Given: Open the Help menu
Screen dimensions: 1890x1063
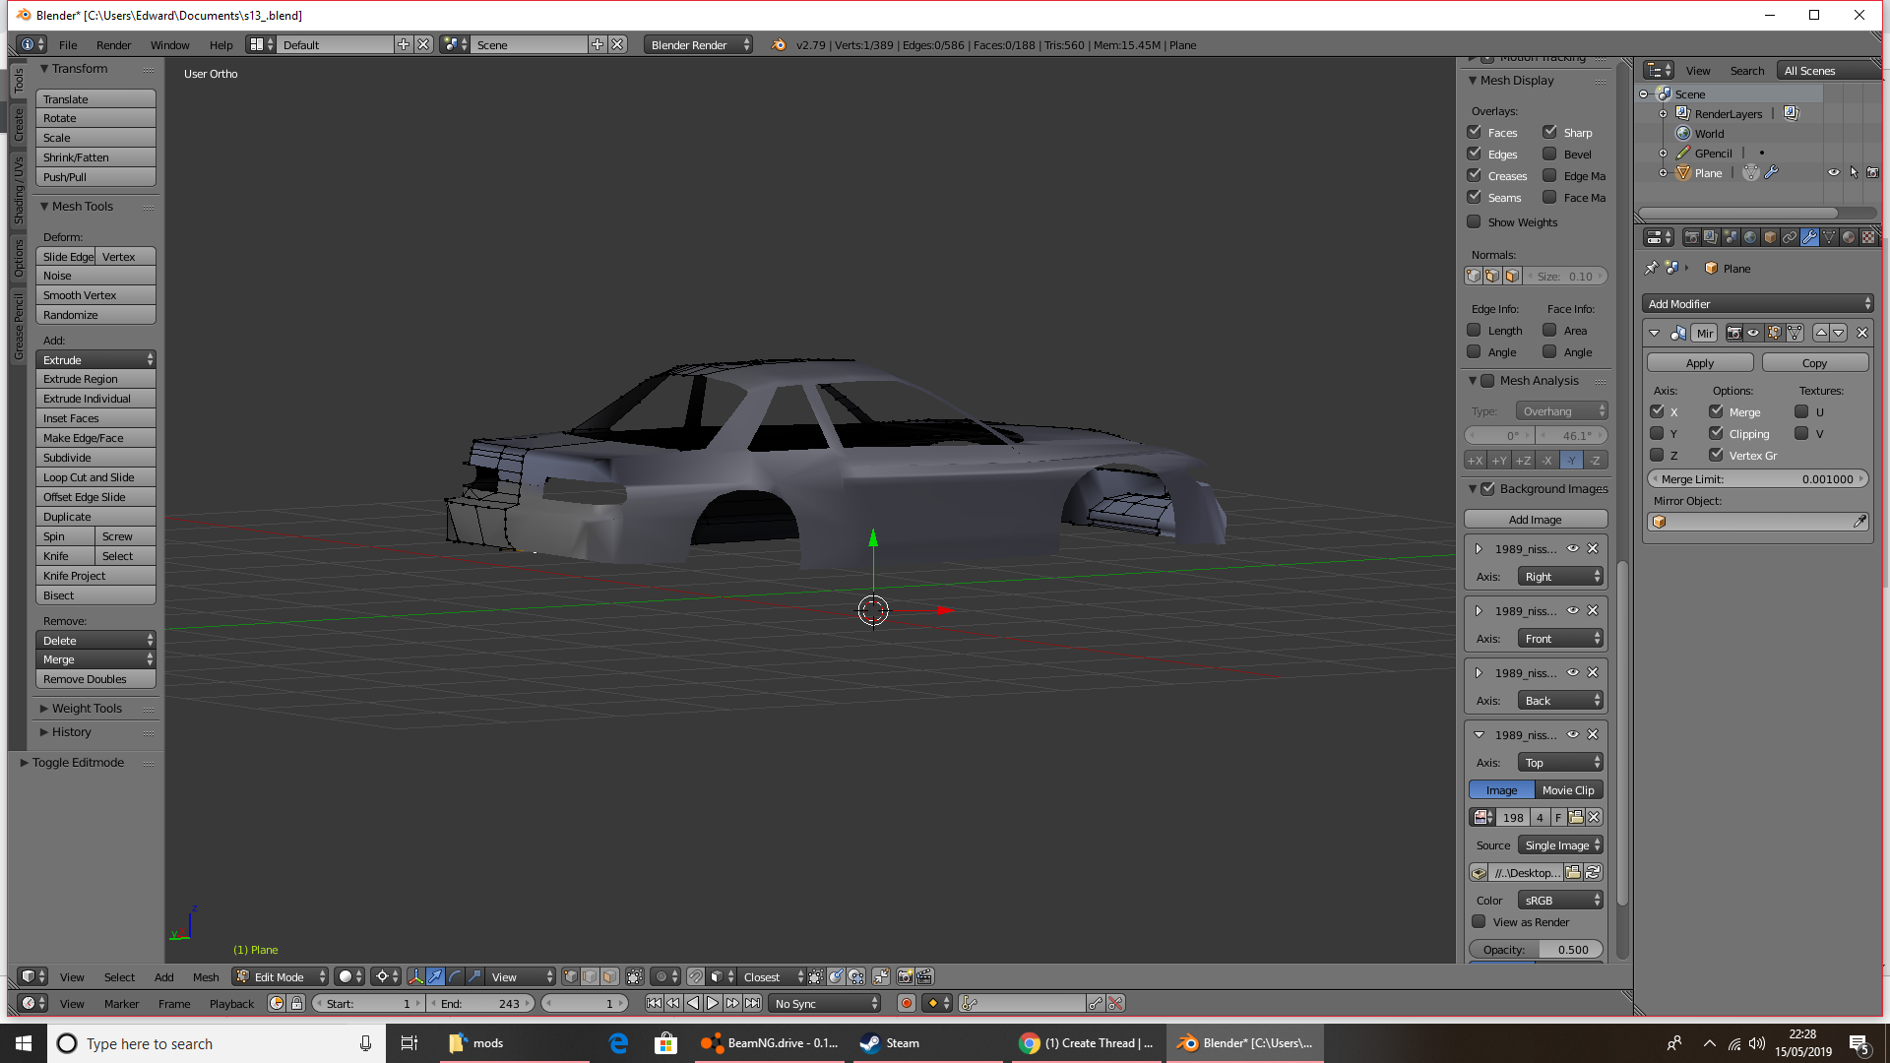Looking at the screenshot, I should pos(220,44).
